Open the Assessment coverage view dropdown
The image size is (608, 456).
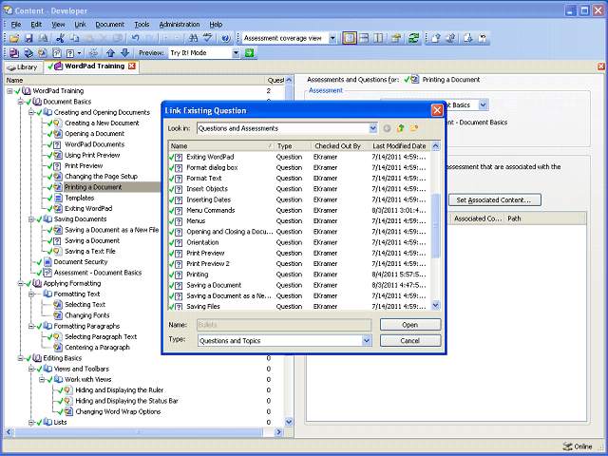(x=332, y=38)
